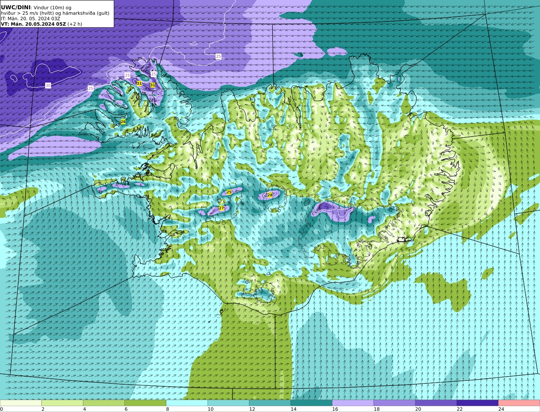Click the white 30 gust contour label
This screenshot has width=540, height=412.
coord(48,86)
